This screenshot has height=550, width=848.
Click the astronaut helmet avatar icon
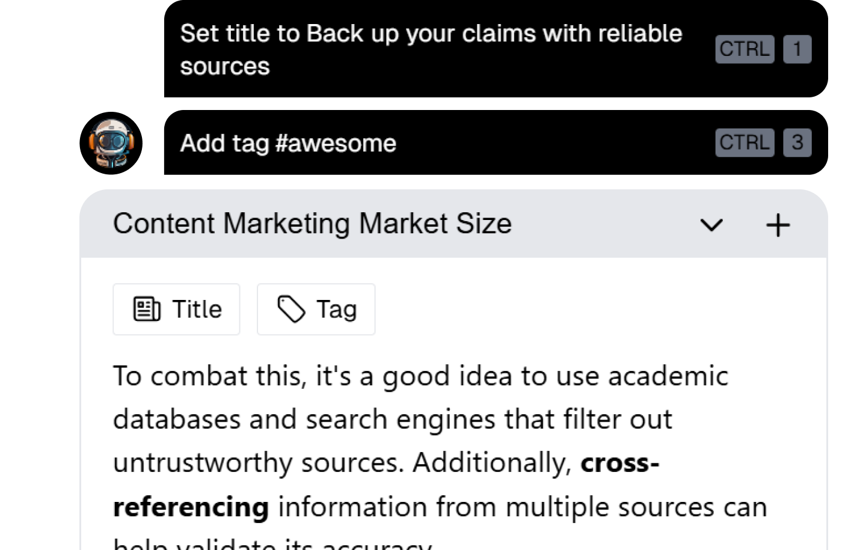point(111,143)
